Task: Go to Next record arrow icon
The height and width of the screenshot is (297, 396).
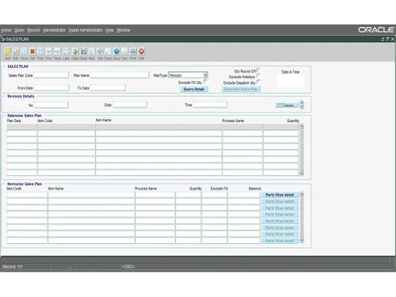Action: pyautogui.click(x=57, y=51)
